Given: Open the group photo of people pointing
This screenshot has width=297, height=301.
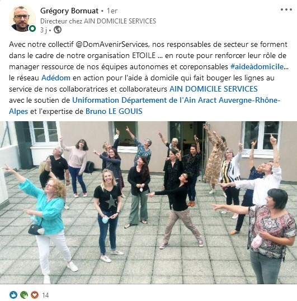Looking at the screenshot, I should (x=148, y=203).
